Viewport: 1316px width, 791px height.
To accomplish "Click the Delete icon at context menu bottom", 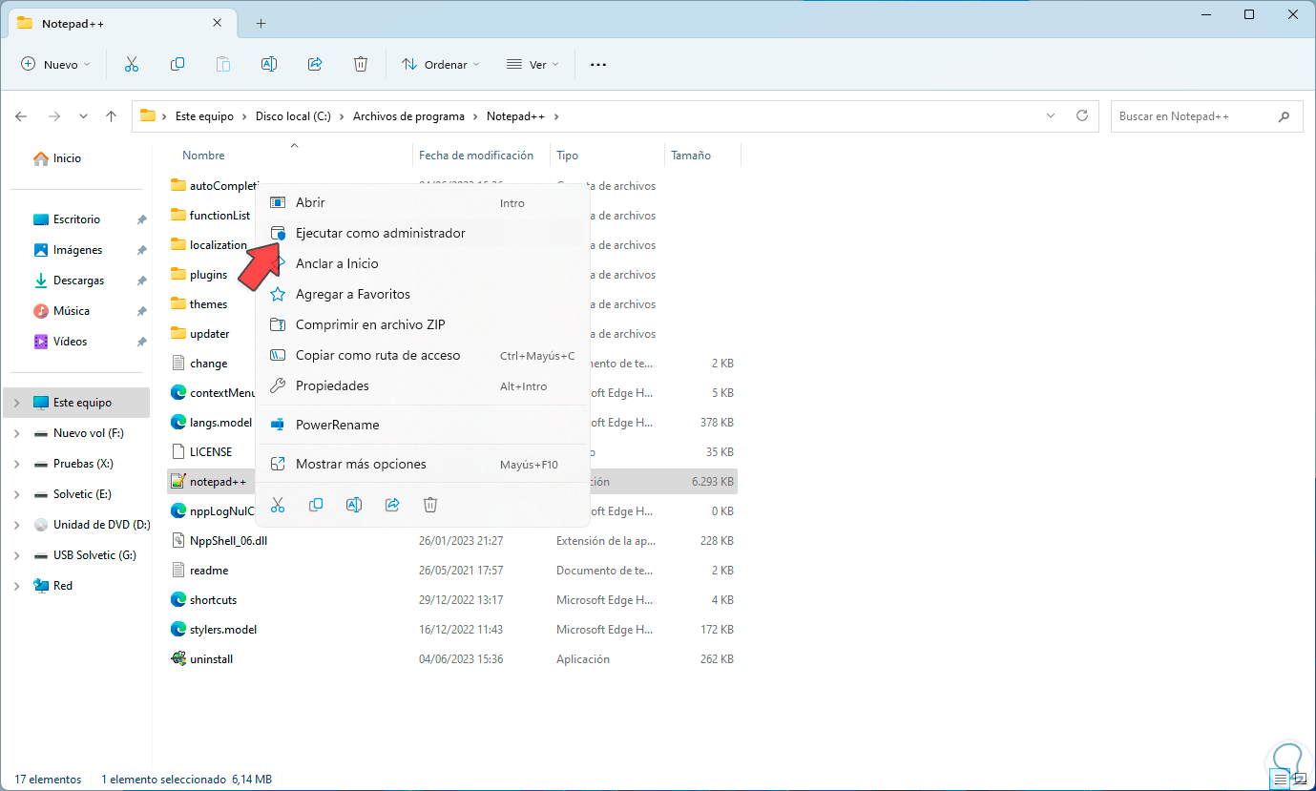I will [x=430, y=505].
